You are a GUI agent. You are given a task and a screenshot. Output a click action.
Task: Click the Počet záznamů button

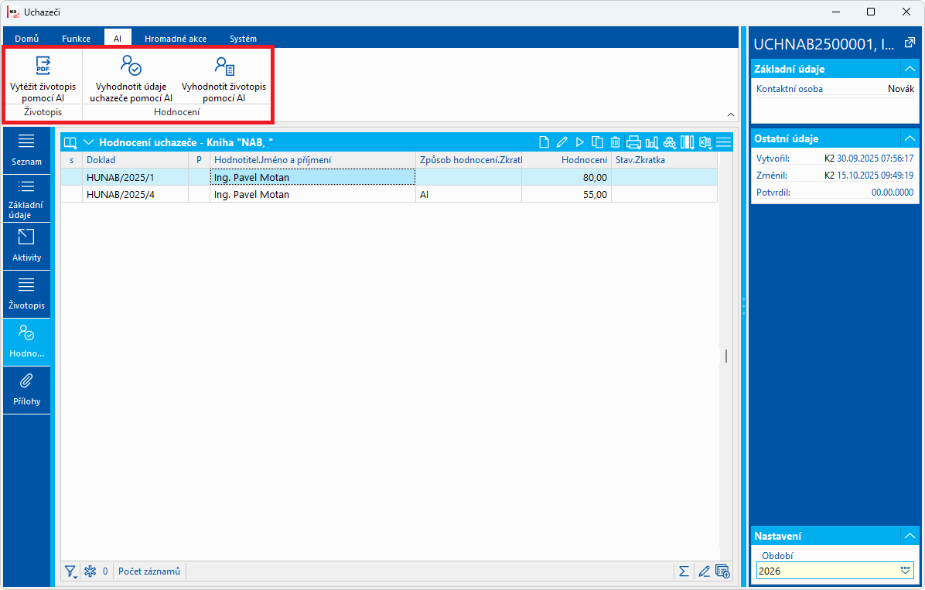point(149,571)
